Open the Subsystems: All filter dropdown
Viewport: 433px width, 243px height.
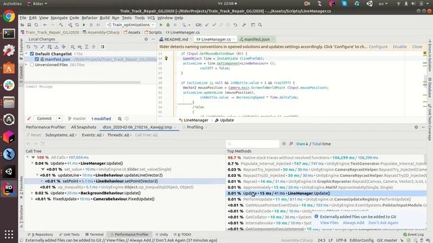61,135
